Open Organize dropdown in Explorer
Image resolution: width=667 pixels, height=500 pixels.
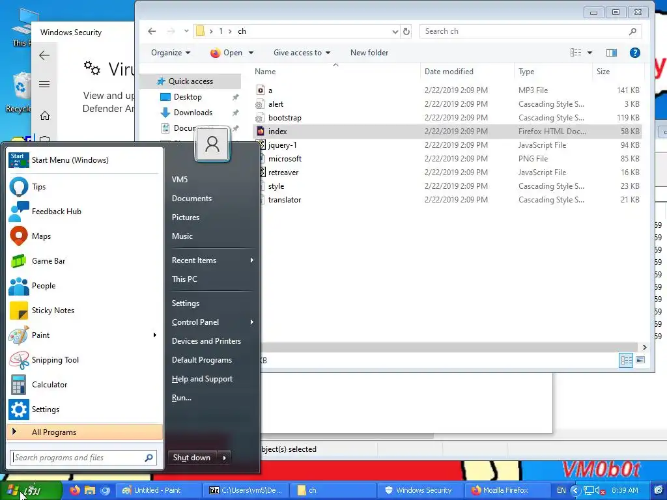[x=171, y=53]
